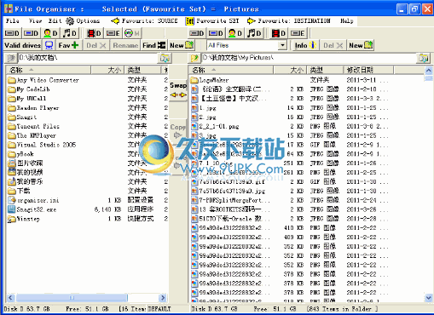The height and width of the screenshot is (315, 434).
Task: Open the File menu
Action: [13, 20]
